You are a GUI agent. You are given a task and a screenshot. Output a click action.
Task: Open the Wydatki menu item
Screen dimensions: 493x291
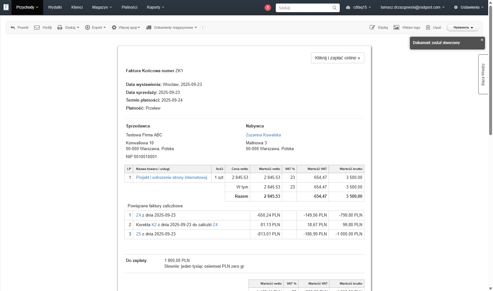[55, 7]
